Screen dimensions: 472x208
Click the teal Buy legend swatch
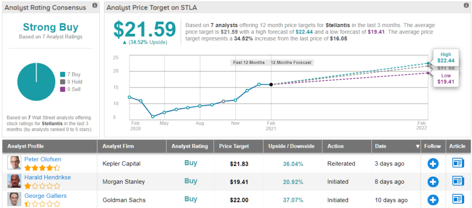tap(63, 75)
